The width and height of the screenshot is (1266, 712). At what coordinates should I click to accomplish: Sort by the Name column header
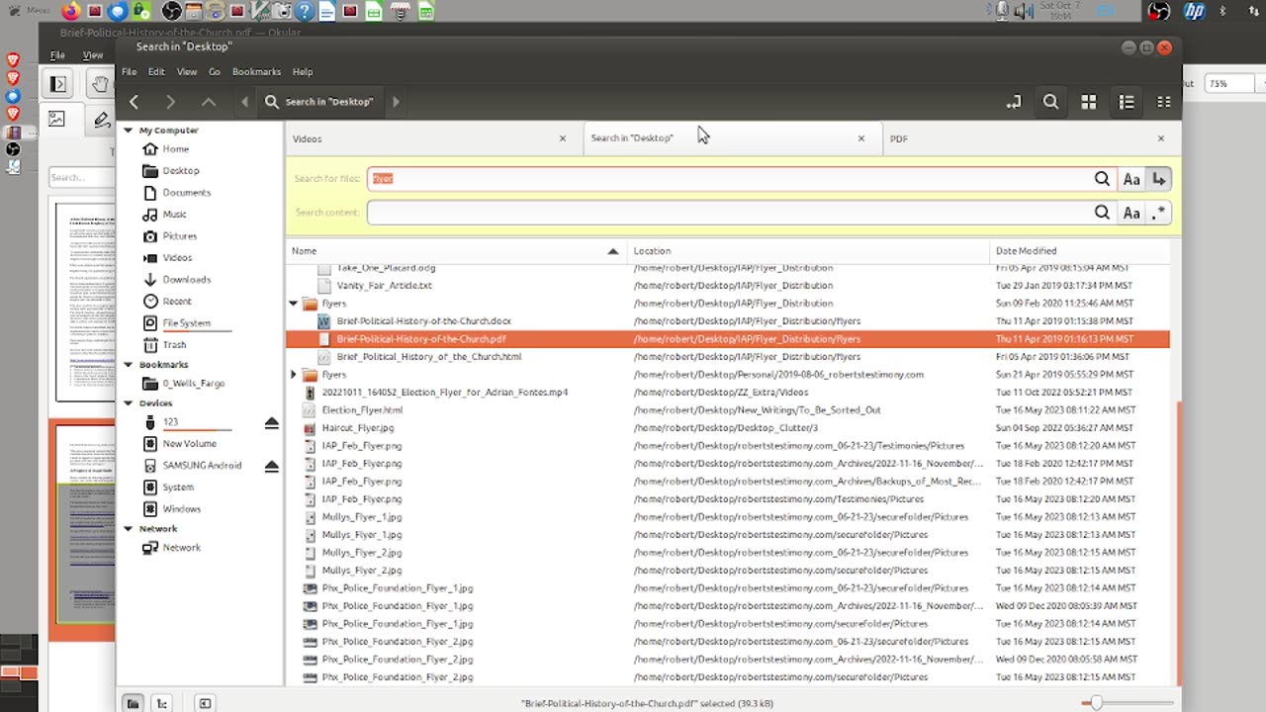455,251
